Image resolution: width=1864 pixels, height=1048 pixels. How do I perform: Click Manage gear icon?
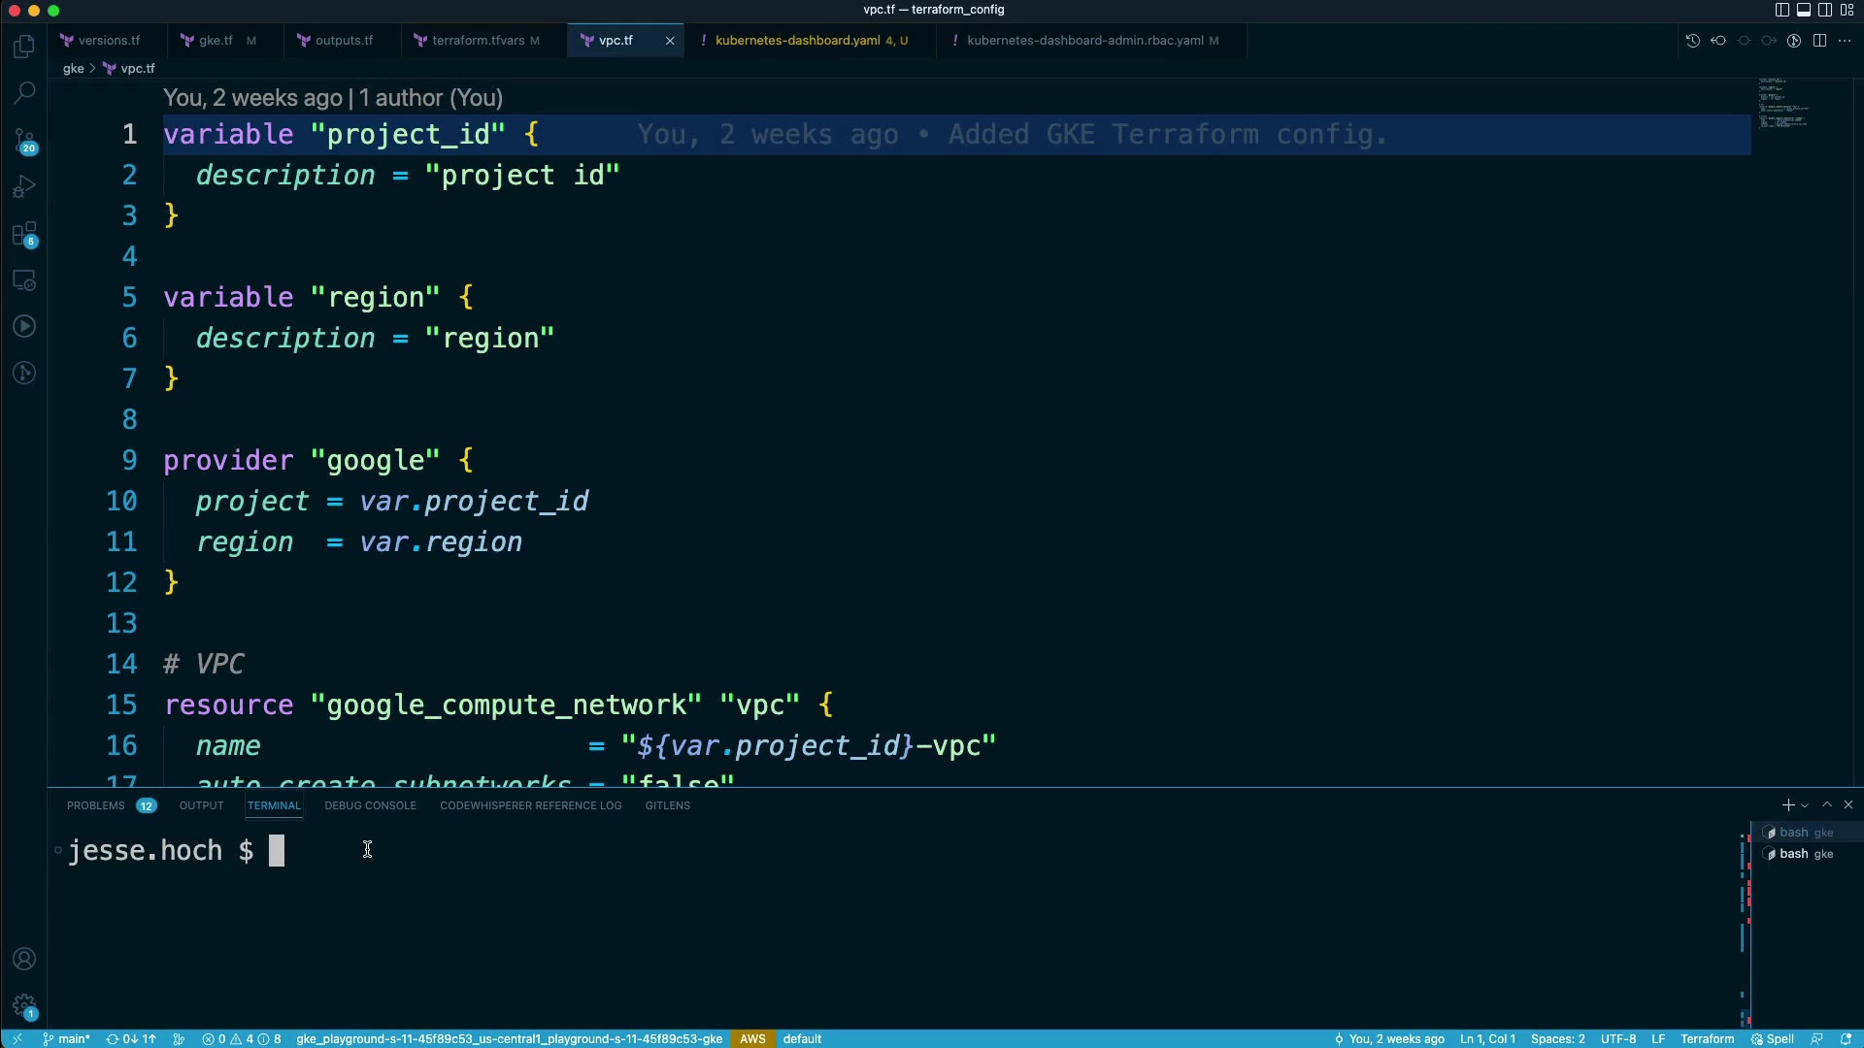point(24,1006)
